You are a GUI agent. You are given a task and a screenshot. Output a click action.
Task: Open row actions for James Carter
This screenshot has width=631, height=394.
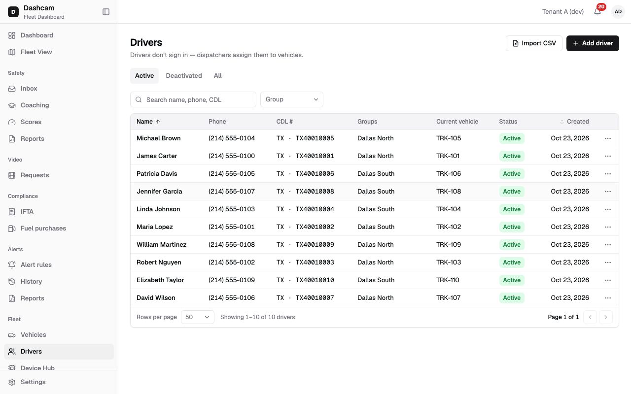pos(608,156)
